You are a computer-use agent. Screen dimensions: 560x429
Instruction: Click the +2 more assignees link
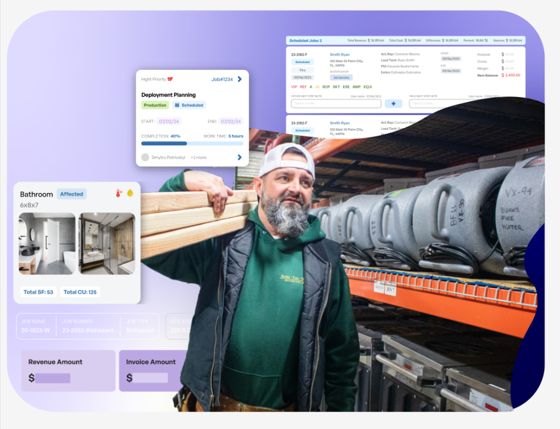pos(199,157)
